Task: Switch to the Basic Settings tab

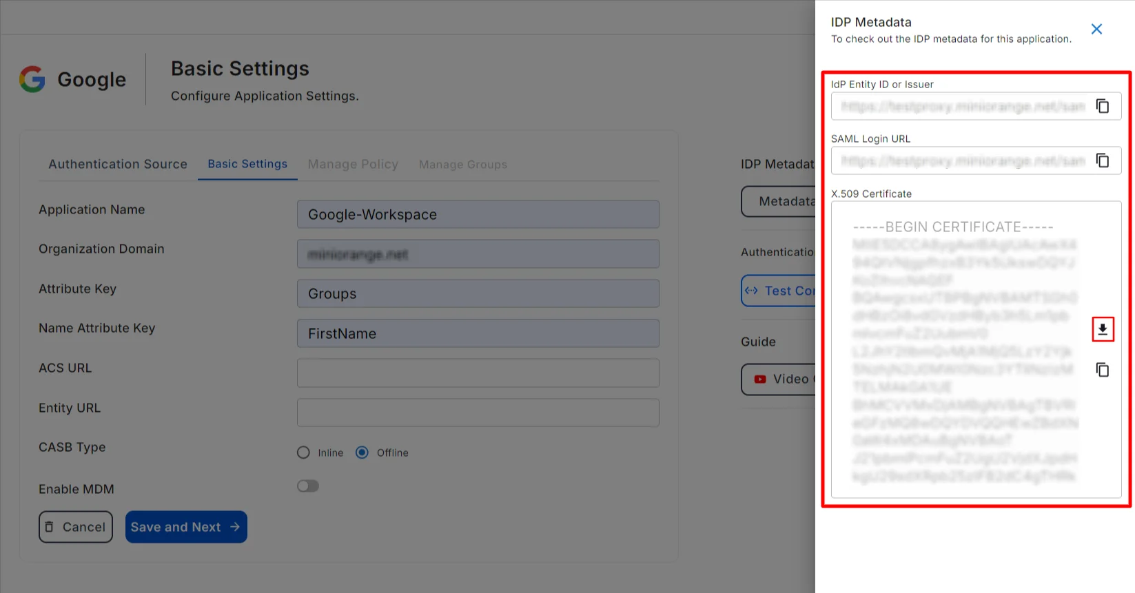Action: (x=247, y=164)
